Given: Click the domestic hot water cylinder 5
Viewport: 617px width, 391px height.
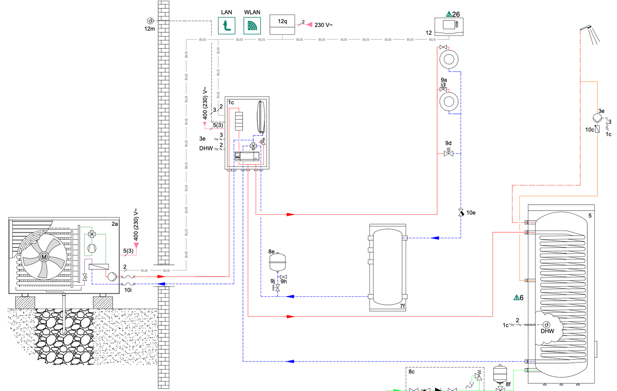Looking at the screenshot, I should (x=561, y=294).
